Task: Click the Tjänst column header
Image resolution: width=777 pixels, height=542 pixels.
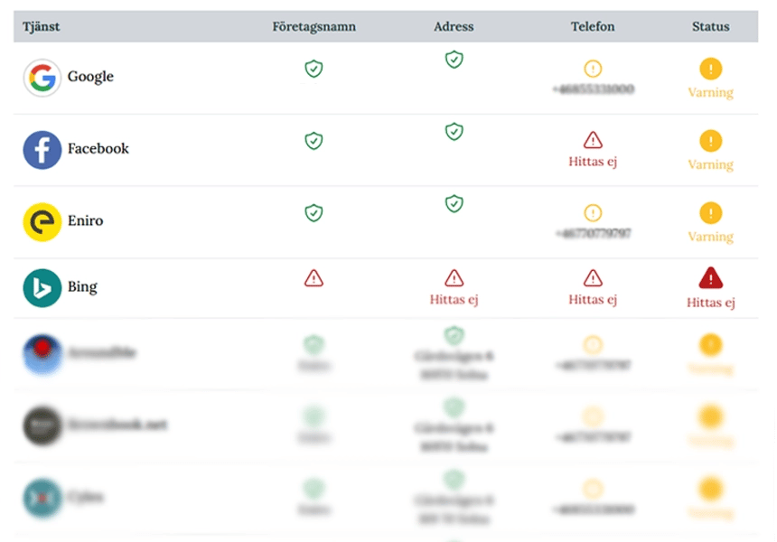Action: click(42, 27)
